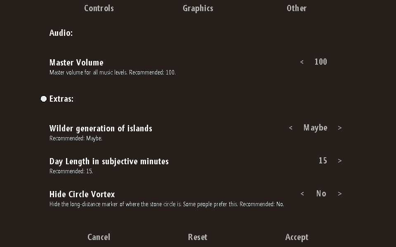Click right arrow for Hide Circle Vortex
The height and width of the screenshot is (247, 396).
tap(340, 194)
